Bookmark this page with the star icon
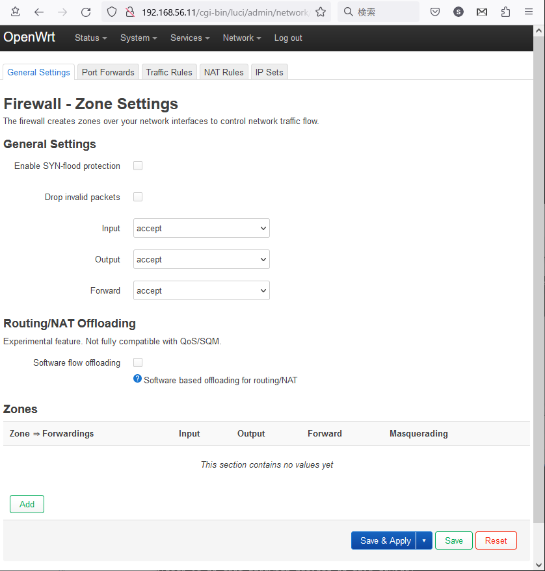Viewport: 545px width, 571px height. pos(319,12)
